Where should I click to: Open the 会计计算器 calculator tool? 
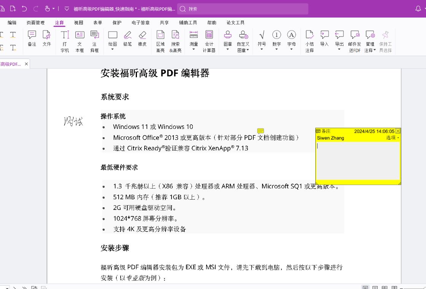pyautogui.click(x=209, y=41)
